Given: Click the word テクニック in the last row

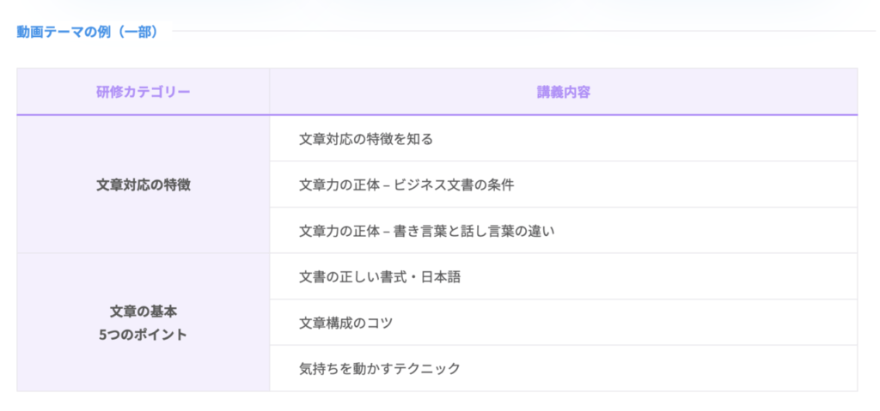Looking at the screenshot, I should point(426,369).
